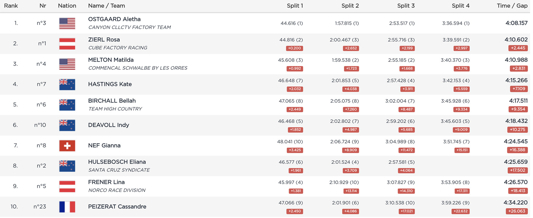Click winning time 4:08.157
Viewport: 533px width, 218px height.
(x=516, y=23)
